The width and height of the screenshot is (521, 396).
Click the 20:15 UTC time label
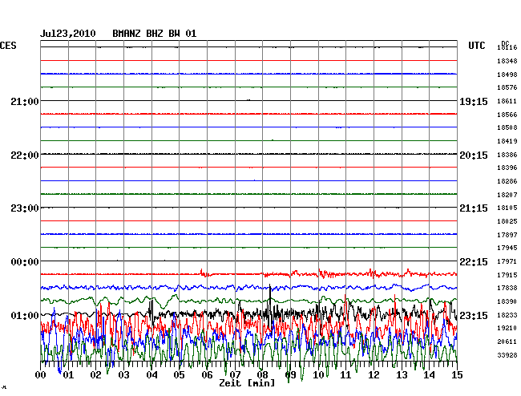[474, 156]
